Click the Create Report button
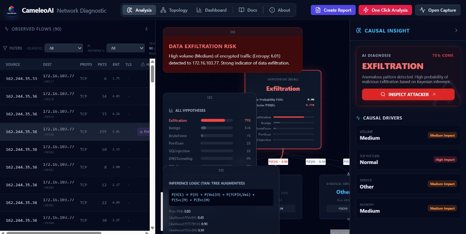Image resolution: width=466 pixels, height=234 pixels. (x=333, y=10)
